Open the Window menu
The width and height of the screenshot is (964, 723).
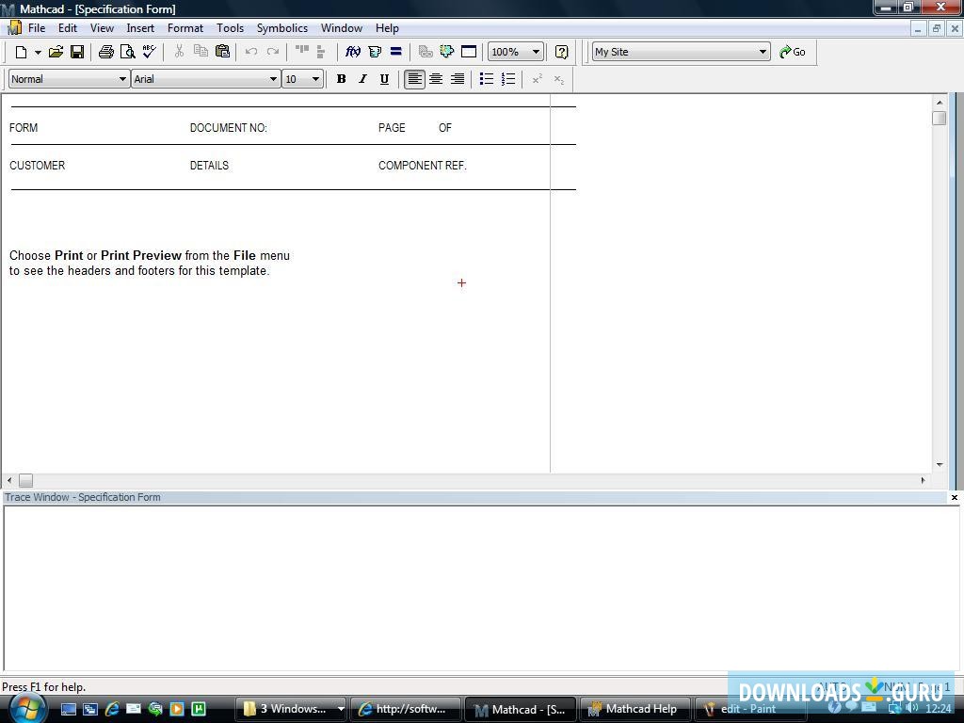341,28
